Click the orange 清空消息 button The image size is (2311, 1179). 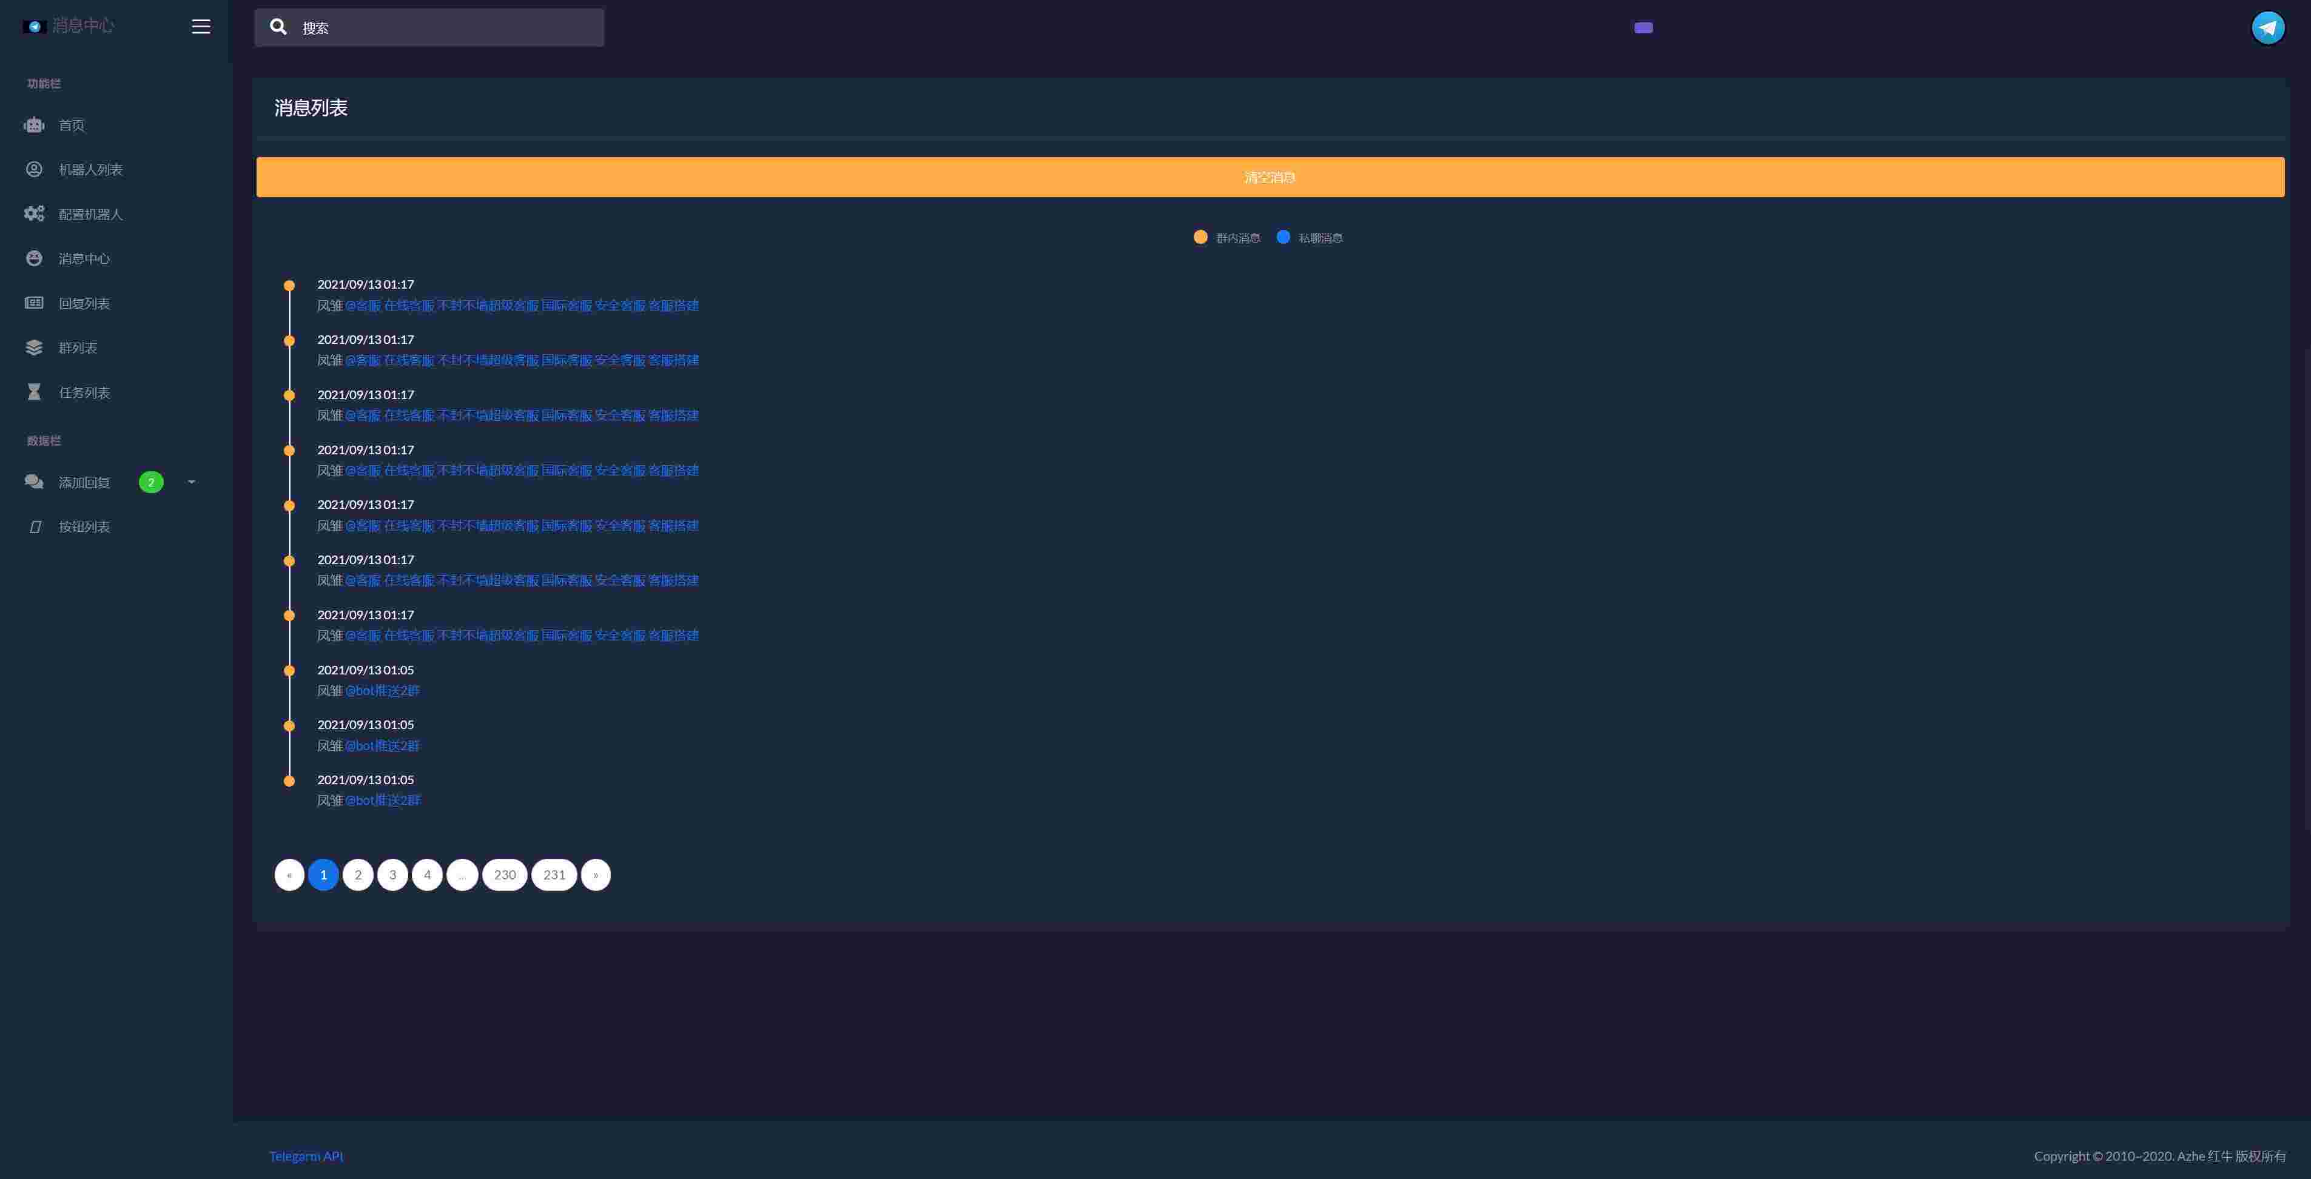pos(1270,176)
